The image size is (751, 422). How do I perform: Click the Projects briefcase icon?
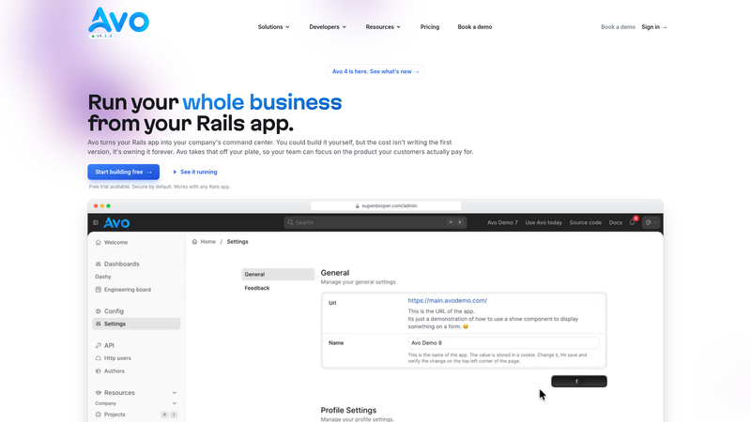(99, 414)
